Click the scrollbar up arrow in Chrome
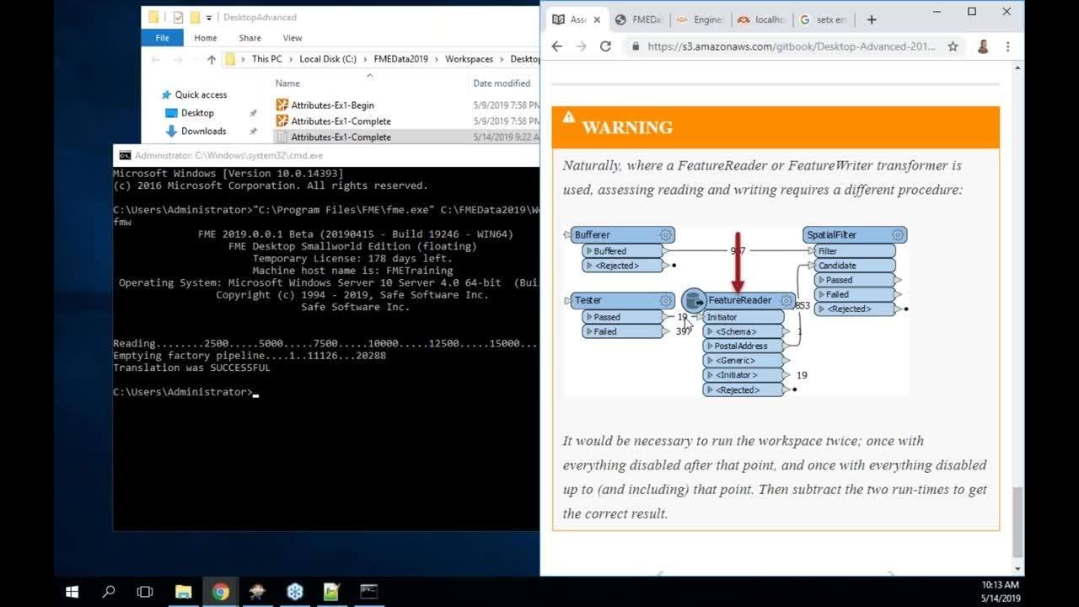Screen dimensions: 1079x607 1017,69
